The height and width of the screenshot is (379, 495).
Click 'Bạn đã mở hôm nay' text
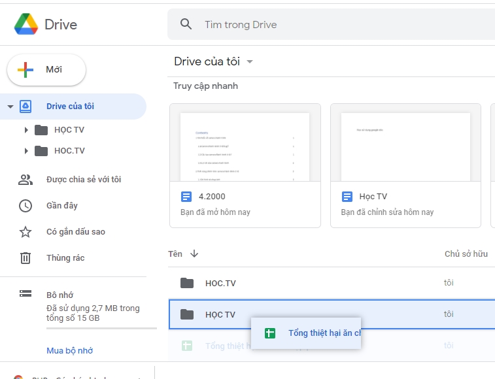click(x=215, y=212)
